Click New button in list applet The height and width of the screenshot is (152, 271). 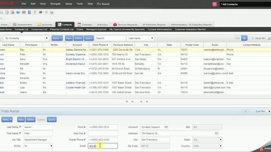tap(69, 38)
